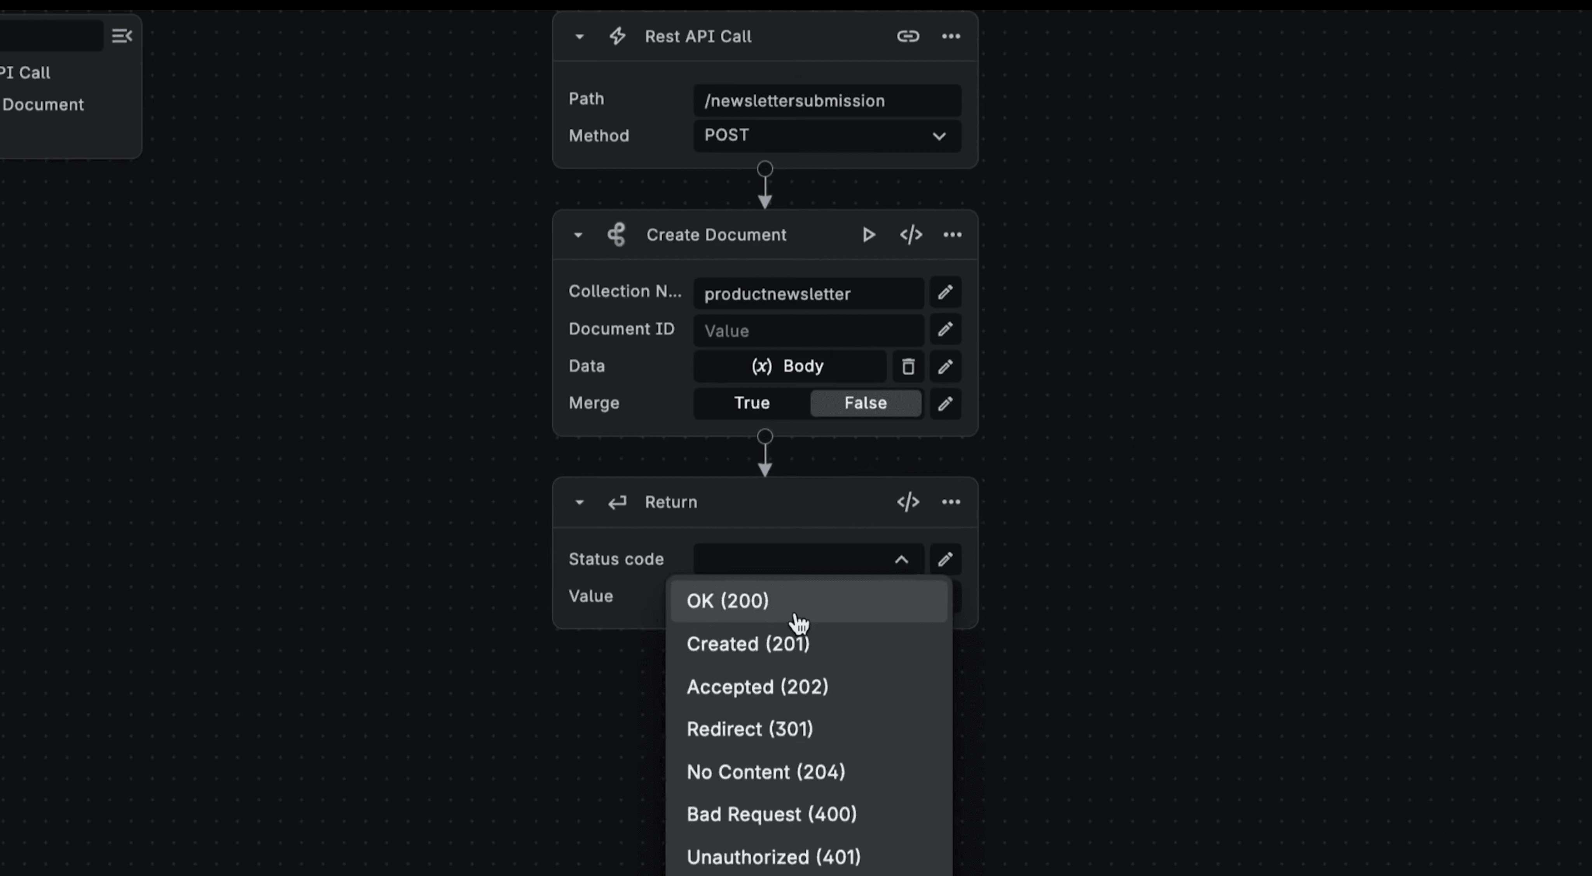The width and height of the screenshot is (1592, 876).
Task: Select Created (201) status code
Action: [x=748, y=643]
